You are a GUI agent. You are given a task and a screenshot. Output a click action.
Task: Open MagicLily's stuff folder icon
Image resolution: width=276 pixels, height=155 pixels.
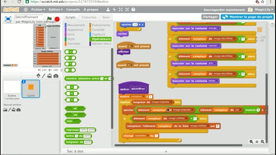click(x=250, y=9)
